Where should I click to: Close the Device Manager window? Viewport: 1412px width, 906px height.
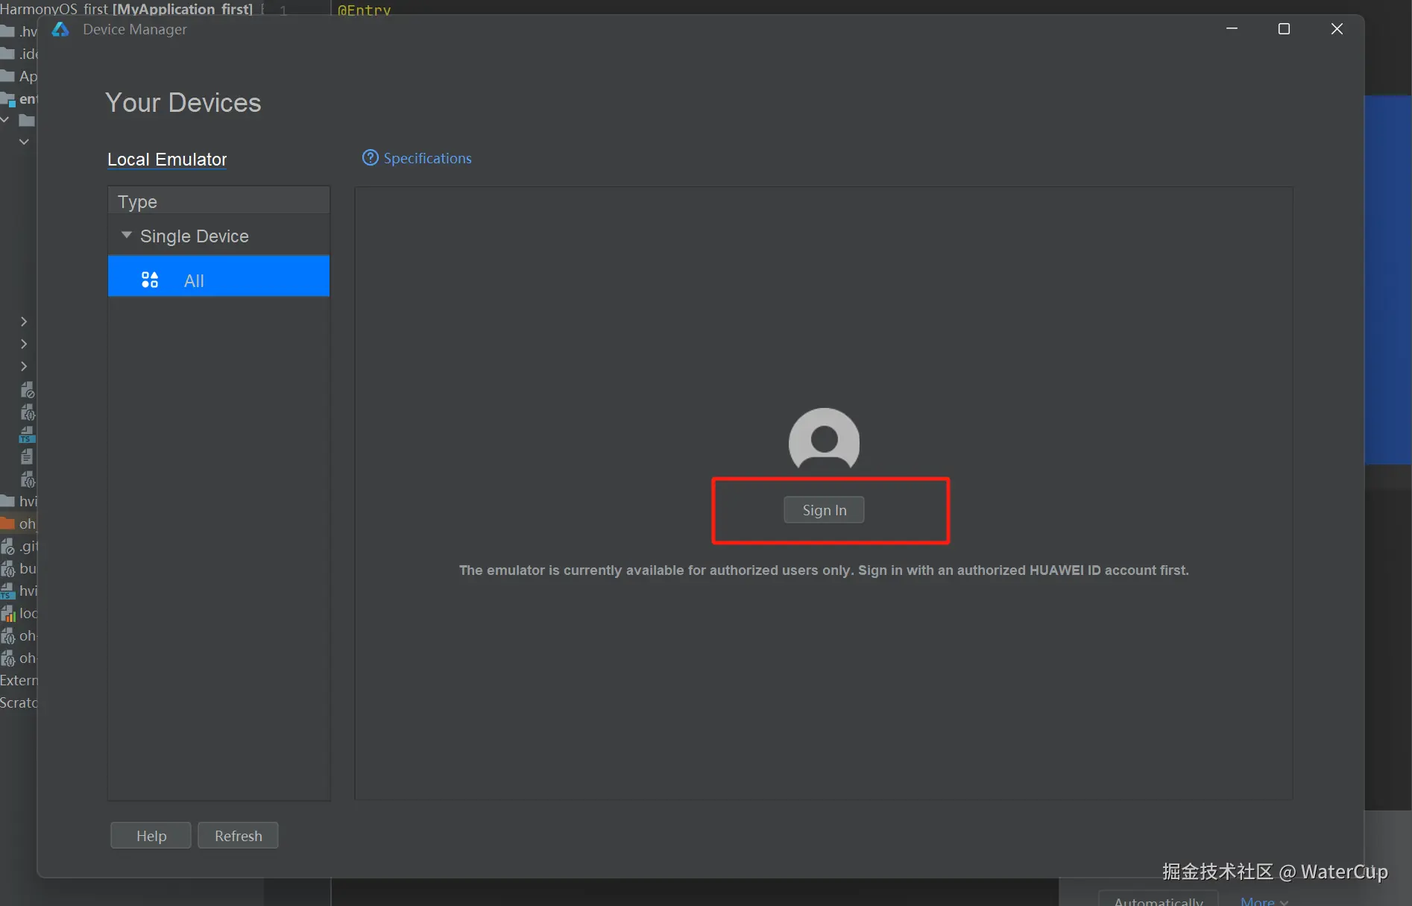coord(1337,29)
